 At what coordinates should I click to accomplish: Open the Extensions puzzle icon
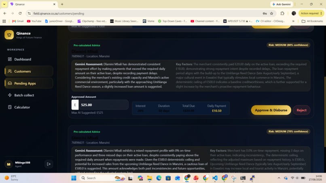(282, 13)
